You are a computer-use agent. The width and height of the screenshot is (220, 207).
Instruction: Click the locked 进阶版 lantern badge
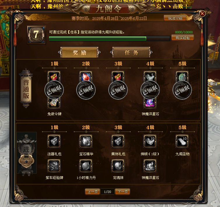[27, 153]
